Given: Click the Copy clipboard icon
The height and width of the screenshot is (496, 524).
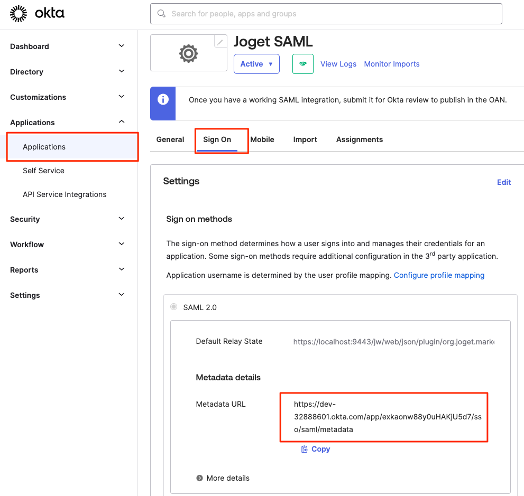Looking at the screenshot, I should coord(304,450).
